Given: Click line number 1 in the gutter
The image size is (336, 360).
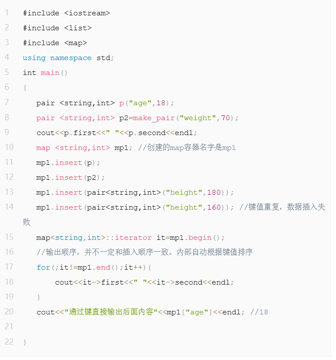Looking at the screenshot, I should pyautogui.click(x=7, y=13).
